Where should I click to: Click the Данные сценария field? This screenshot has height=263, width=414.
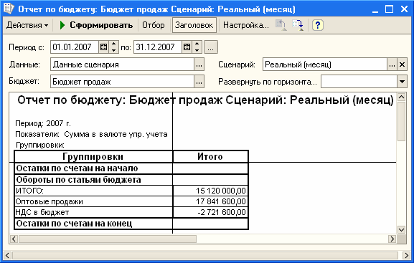point(122,64)
